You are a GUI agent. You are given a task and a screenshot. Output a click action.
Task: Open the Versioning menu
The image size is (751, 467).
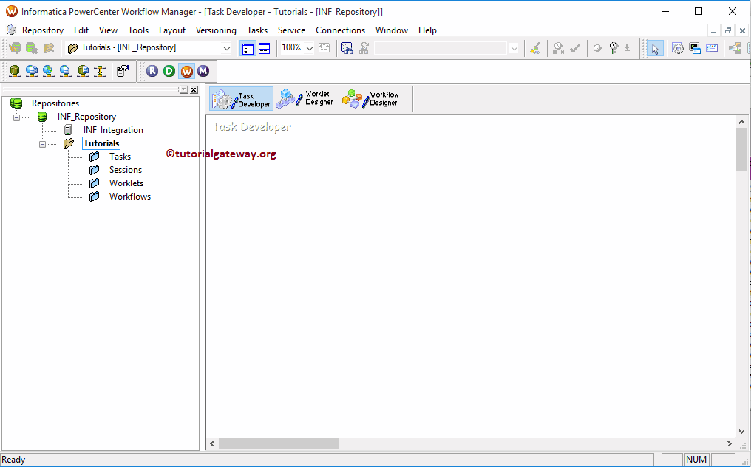coord(216,30)
